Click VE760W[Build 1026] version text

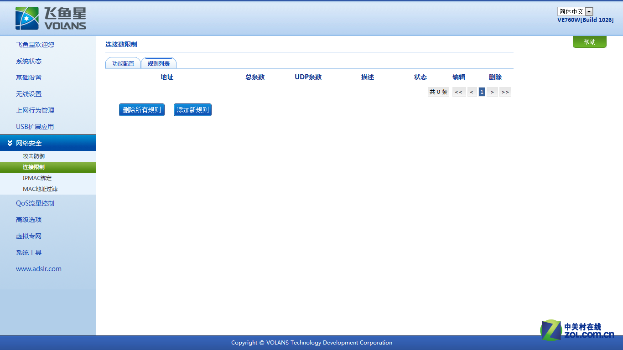click(586, 20)
